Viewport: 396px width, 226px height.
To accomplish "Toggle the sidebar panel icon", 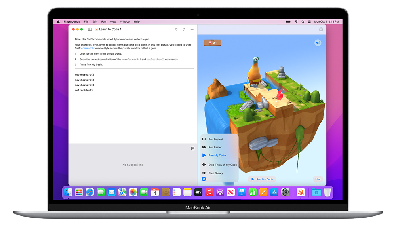I will click(x=90, y=30).
